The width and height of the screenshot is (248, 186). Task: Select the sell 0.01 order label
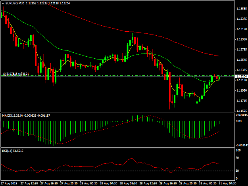click(x=16, y=74)
